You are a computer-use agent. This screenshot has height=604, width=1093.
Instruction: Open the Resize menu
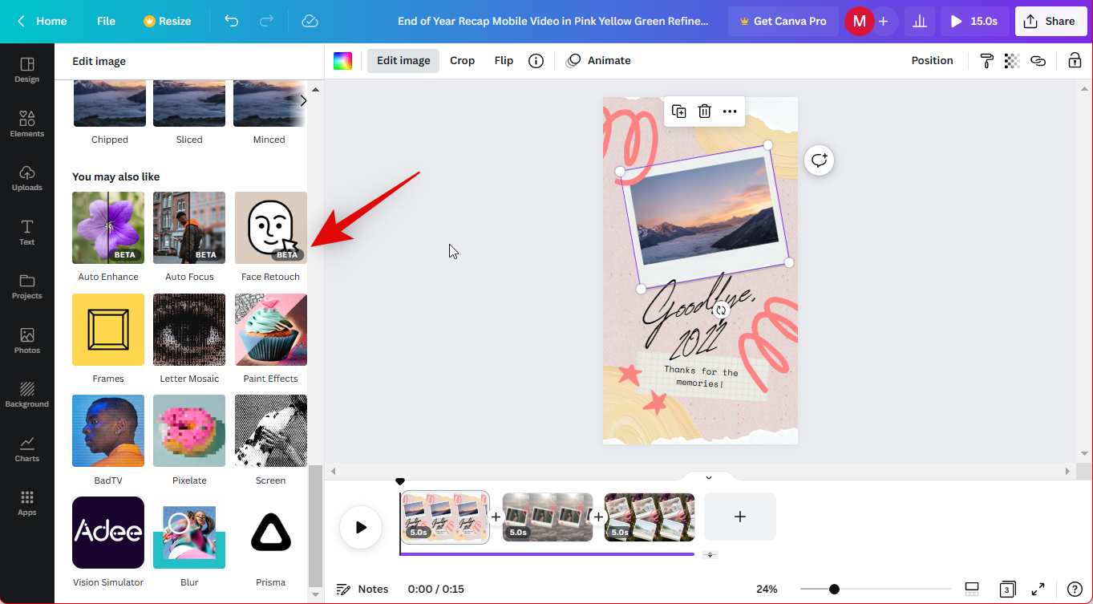pos(167,21)
